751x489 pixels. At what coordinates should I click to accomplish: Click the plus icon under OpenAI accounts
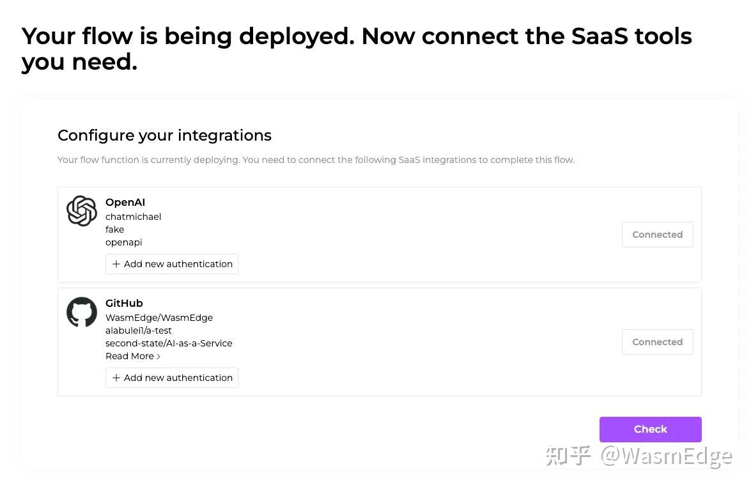pos(116,264)
